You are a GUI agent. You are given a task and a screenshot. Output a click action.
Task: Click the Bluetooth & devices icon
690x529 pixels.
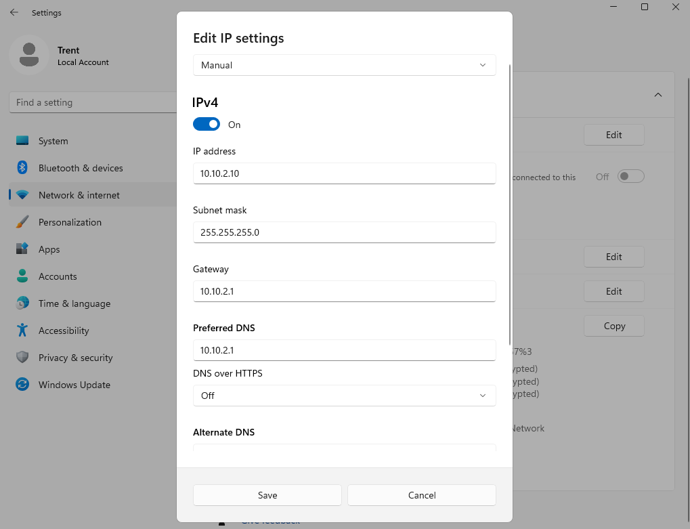pyautogui.click(x=22, y=168)
